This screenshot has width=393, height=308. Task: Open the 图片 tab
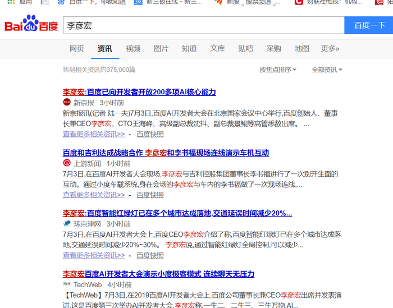(x=161, y=49)
